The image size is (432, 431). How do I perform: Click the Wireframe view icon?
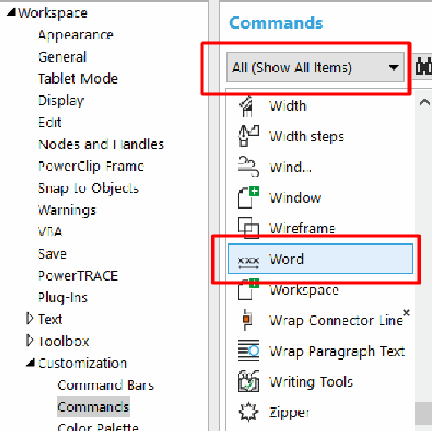click(248, 227)
